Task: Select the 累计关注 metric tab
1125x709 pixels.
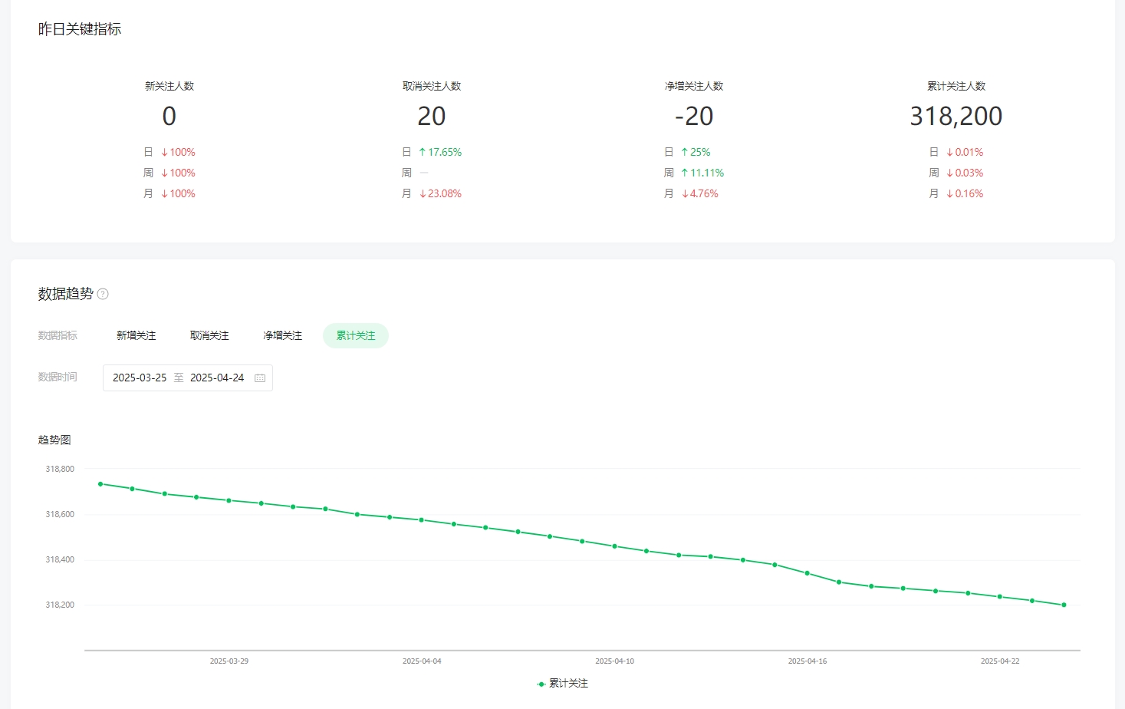Action: 356,335
